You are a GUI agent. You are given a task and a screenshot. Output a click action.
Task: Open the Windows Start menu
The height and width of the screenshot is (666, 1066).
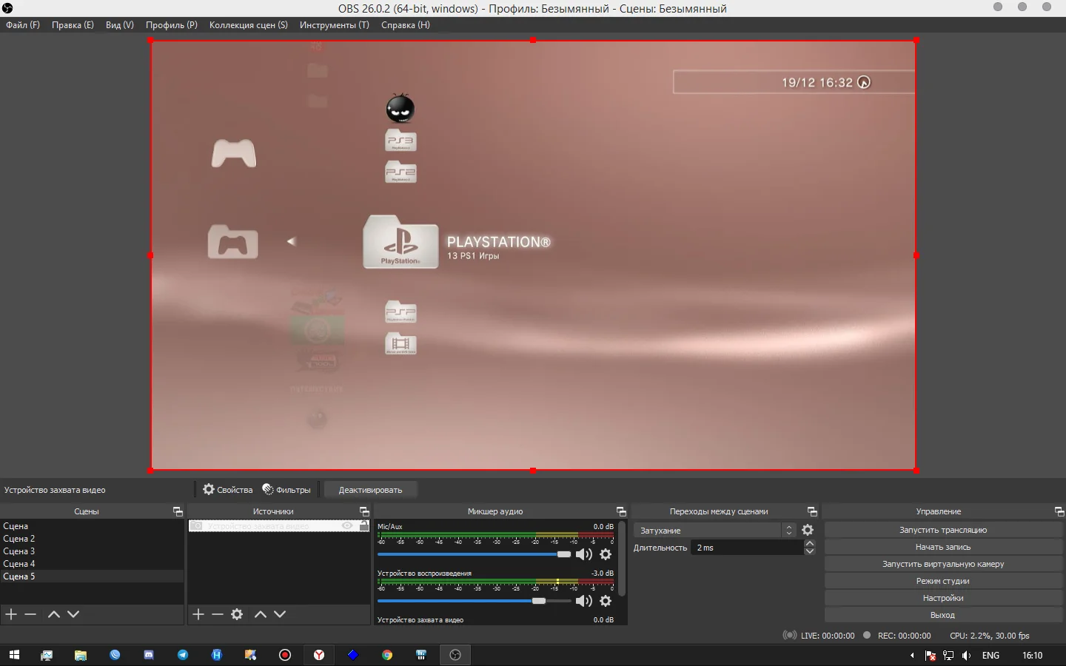pyautogui.click(x=14, y=655)
